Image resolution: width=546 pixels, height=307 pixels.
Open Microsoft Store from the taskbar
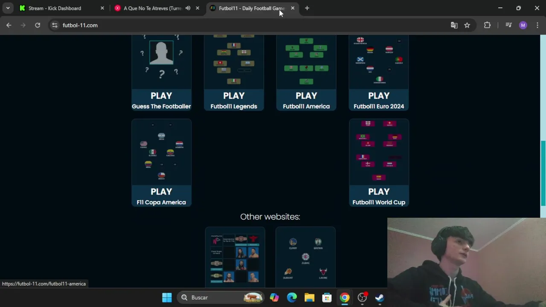(x=327, y=298)
